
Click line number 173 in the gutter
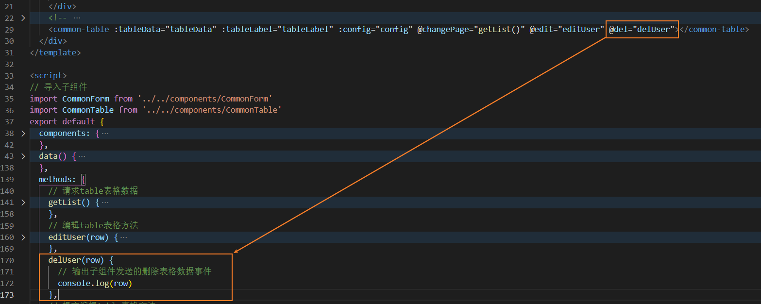[8, 295]
